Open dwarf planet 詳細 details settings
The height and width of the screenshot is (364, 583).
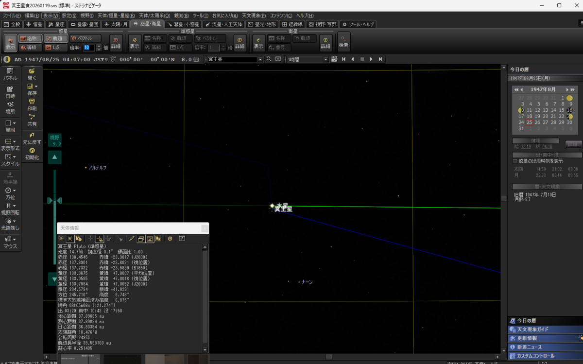[240, 43]
